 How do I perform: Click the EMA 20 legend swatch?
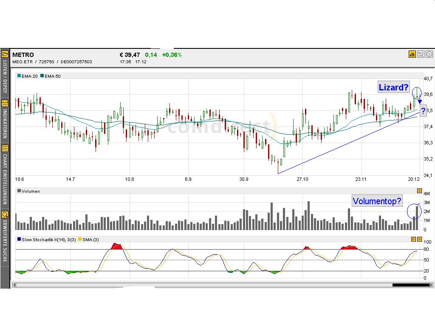(19, 76)
